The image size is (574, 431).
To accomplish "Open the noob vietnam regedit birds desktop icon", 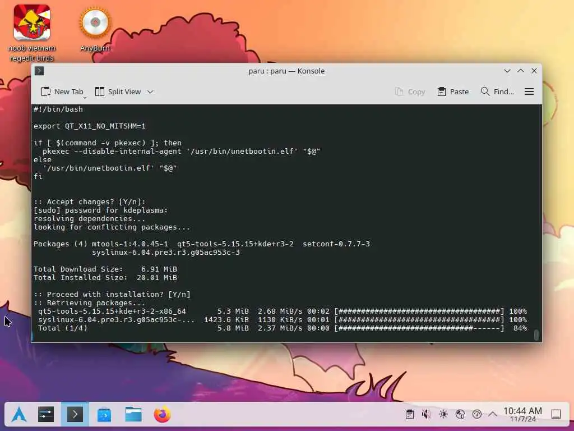I will [32, 33].
